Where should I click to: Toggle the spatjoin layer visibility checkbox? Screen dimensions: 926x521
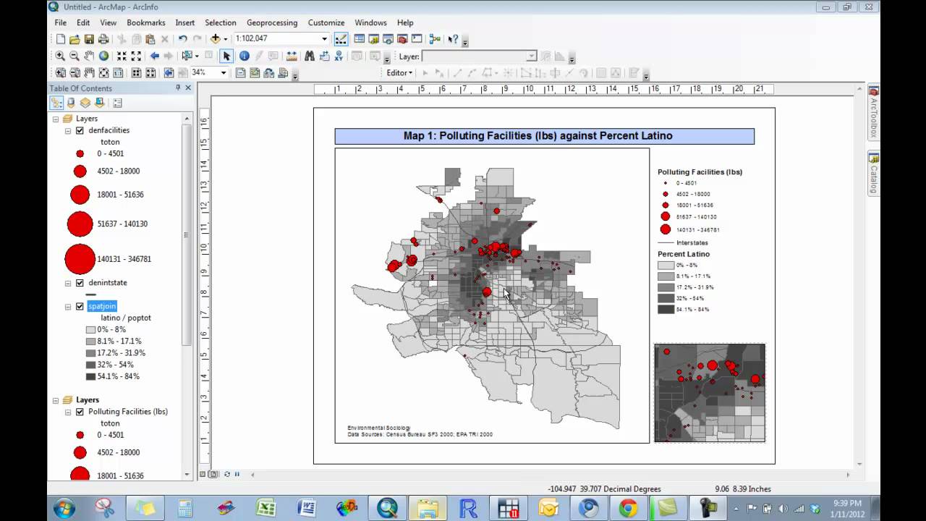pos(80,306)
